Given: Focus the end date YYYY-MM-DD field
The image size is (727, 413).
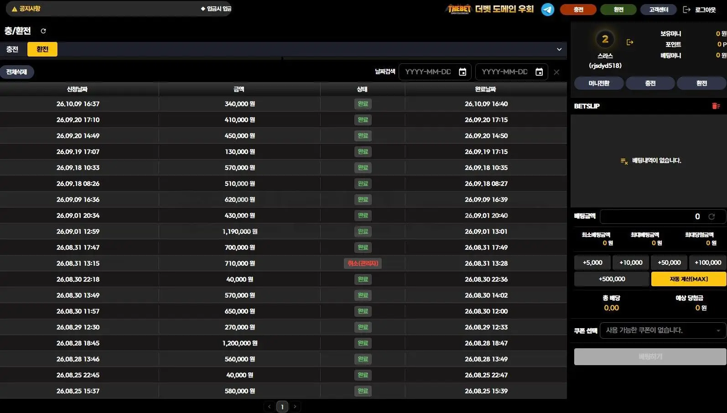Looking at the screenshot, I should (512, 72).
